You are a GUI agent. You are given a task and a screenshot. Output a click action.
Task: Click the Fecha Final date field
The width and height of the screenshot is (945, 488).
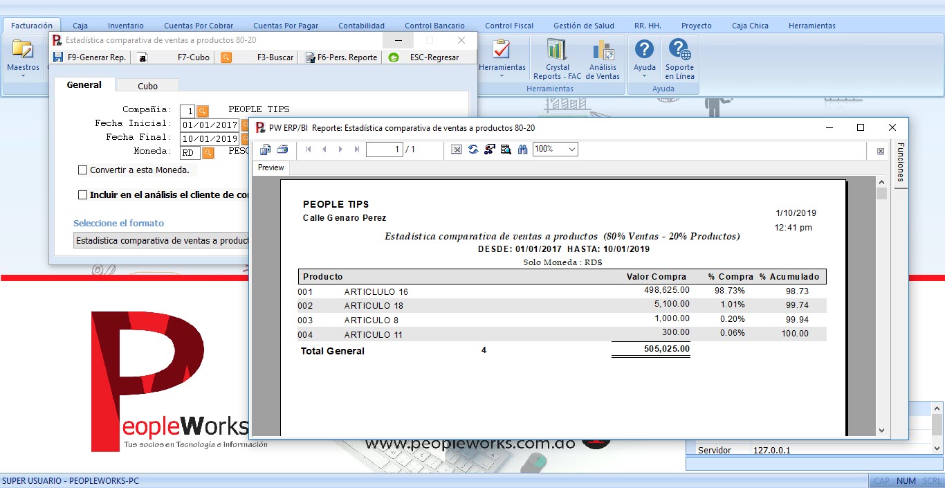[210, 139]
